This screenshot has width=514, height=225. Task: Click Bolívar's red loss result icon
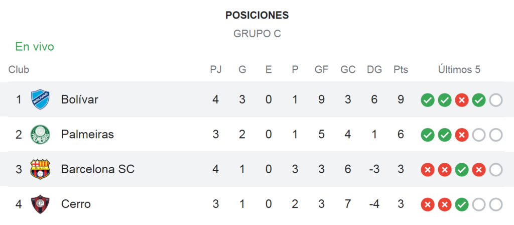tap(462, 100)
